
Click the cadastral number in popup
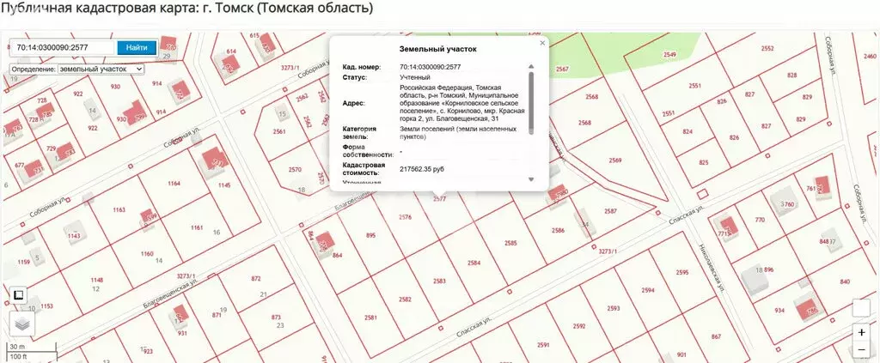430,67
